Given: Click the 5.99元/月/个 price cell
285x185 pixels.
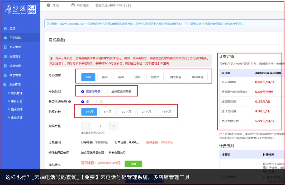Looking at the screenshot, I should point(265,121).
